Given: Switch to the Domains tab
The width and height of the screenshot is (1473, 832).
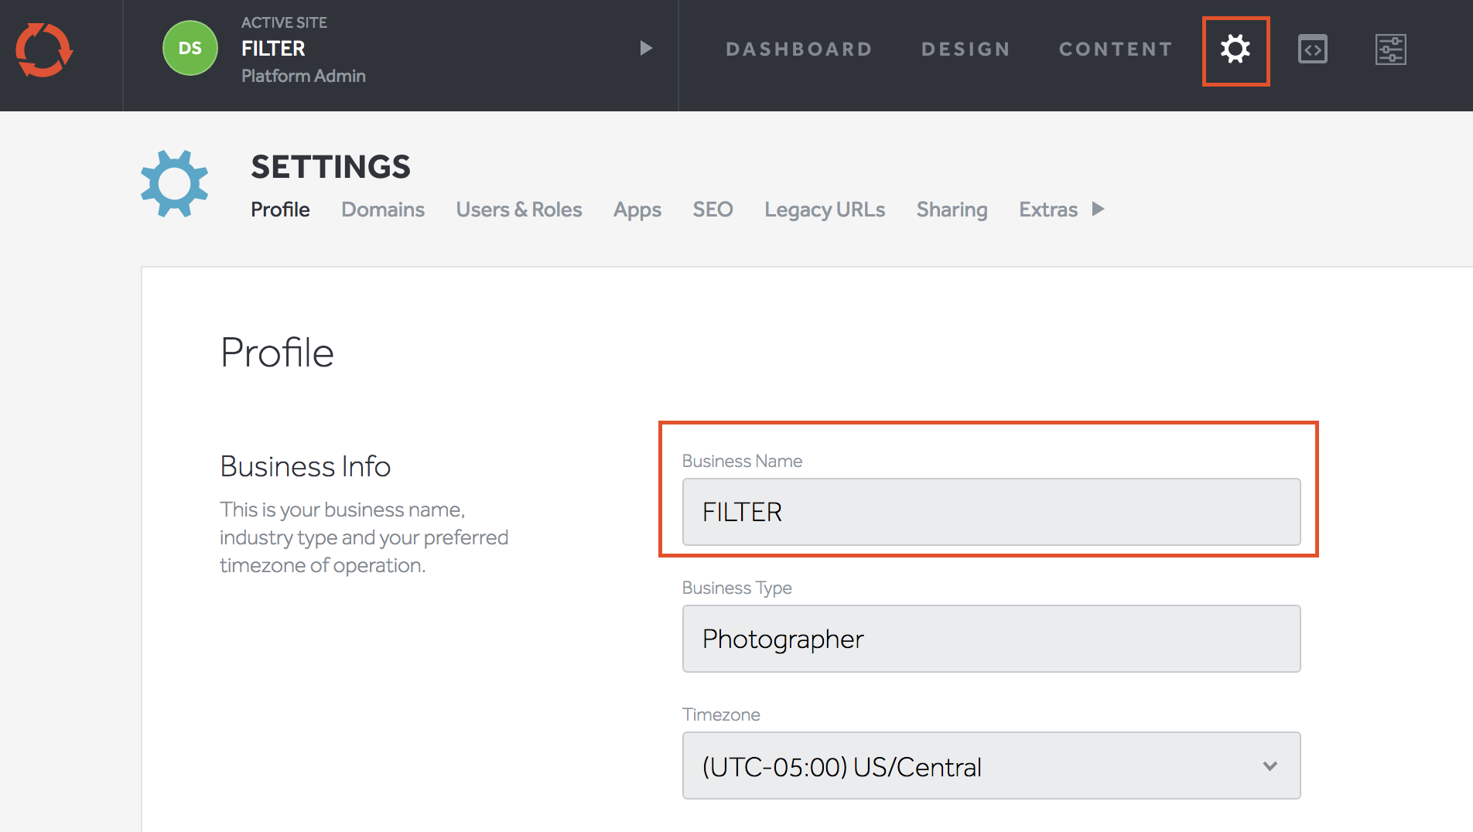Looking at the screenshot, I should 383,210.
